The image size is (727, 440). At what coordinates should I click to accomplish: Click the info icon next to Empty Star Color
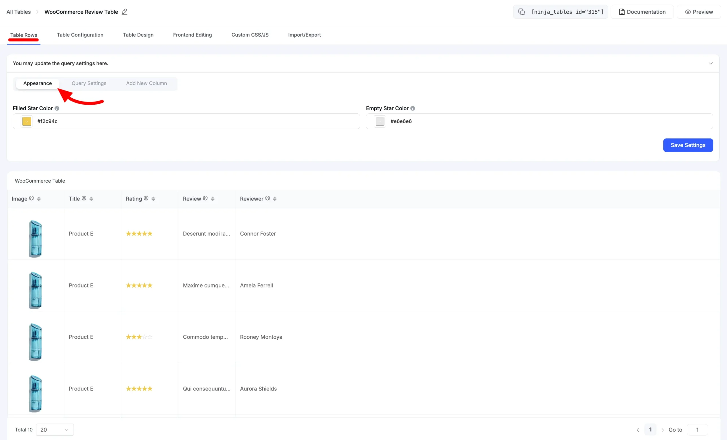tap(412, 108)
